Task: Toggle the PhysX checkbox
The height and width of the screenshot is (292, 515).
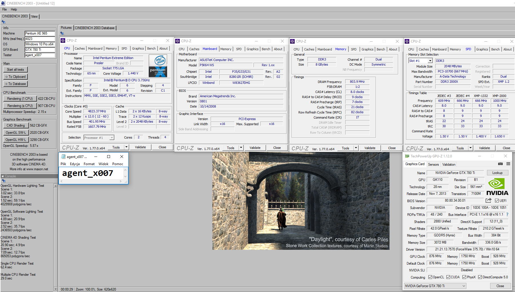Action: pyautogui.click(x=464, y=277)
